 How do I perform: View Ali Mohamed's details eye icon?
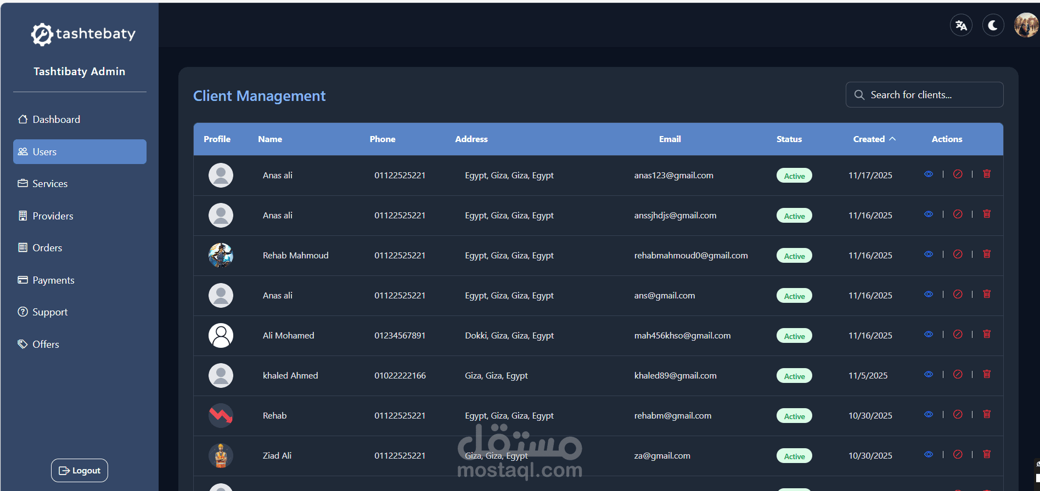(x=929, y=334)
